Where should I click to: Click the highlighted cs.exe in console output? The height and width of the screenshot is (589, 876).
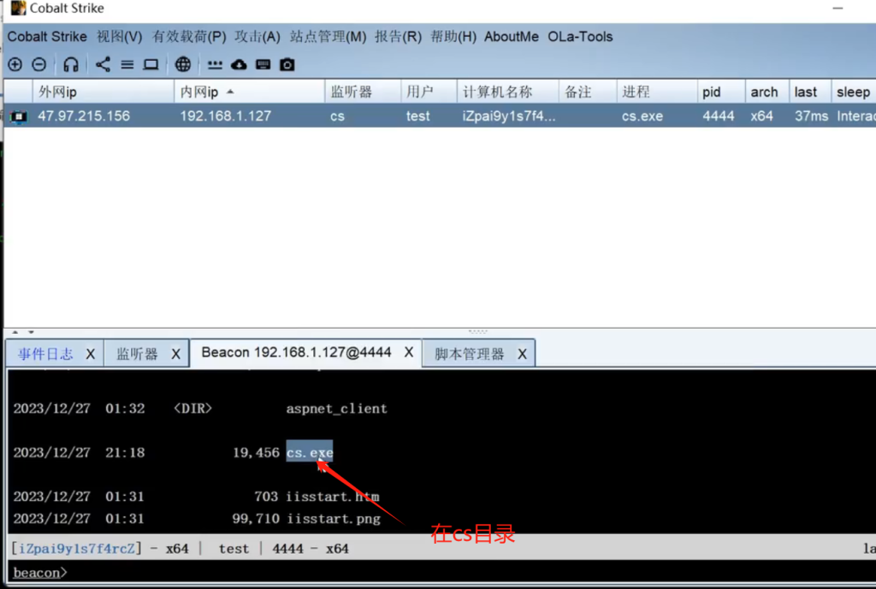coord(310,453)
